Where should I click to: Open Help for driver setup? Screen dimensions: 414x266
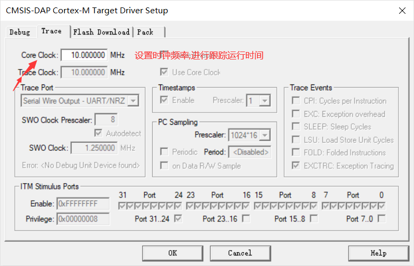tap(379, 253)
